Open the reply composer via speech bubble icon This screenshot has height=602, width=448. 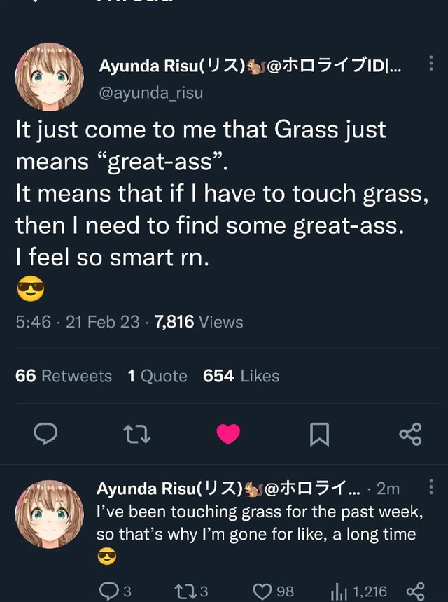click(x=46, y=435)
